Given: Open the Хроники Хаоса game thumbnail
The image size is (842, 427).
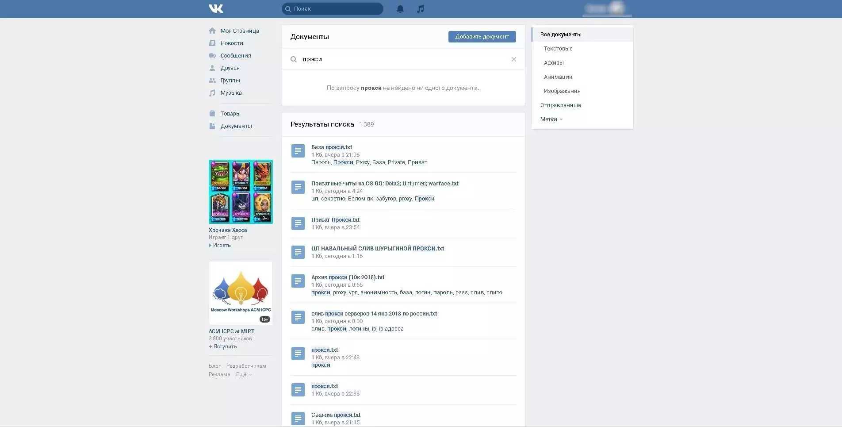Looking at the screenshot, I should click(x=241, y=192).
